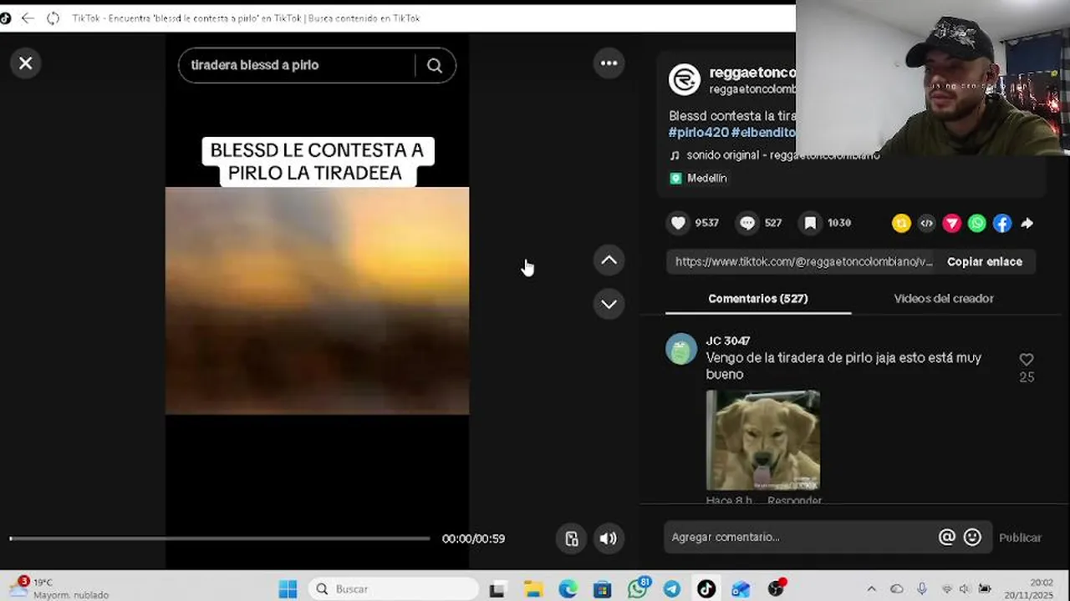Open the dog image in comment
The image size is (1070, 601).
[x=762, y=440]
